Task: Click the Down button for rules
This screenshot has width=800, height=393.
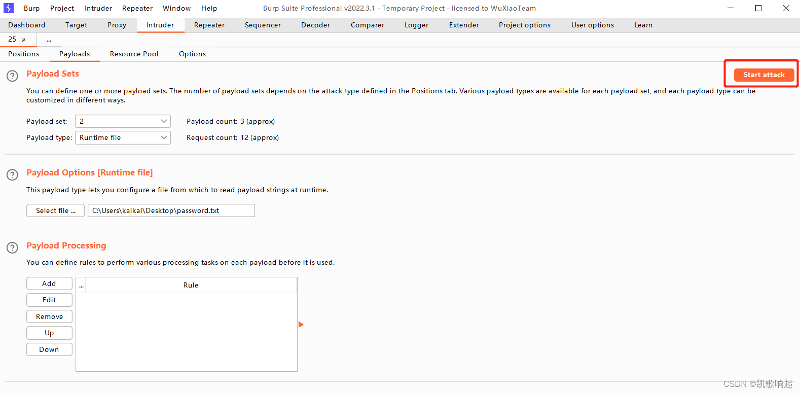Action: coord(49,349)
